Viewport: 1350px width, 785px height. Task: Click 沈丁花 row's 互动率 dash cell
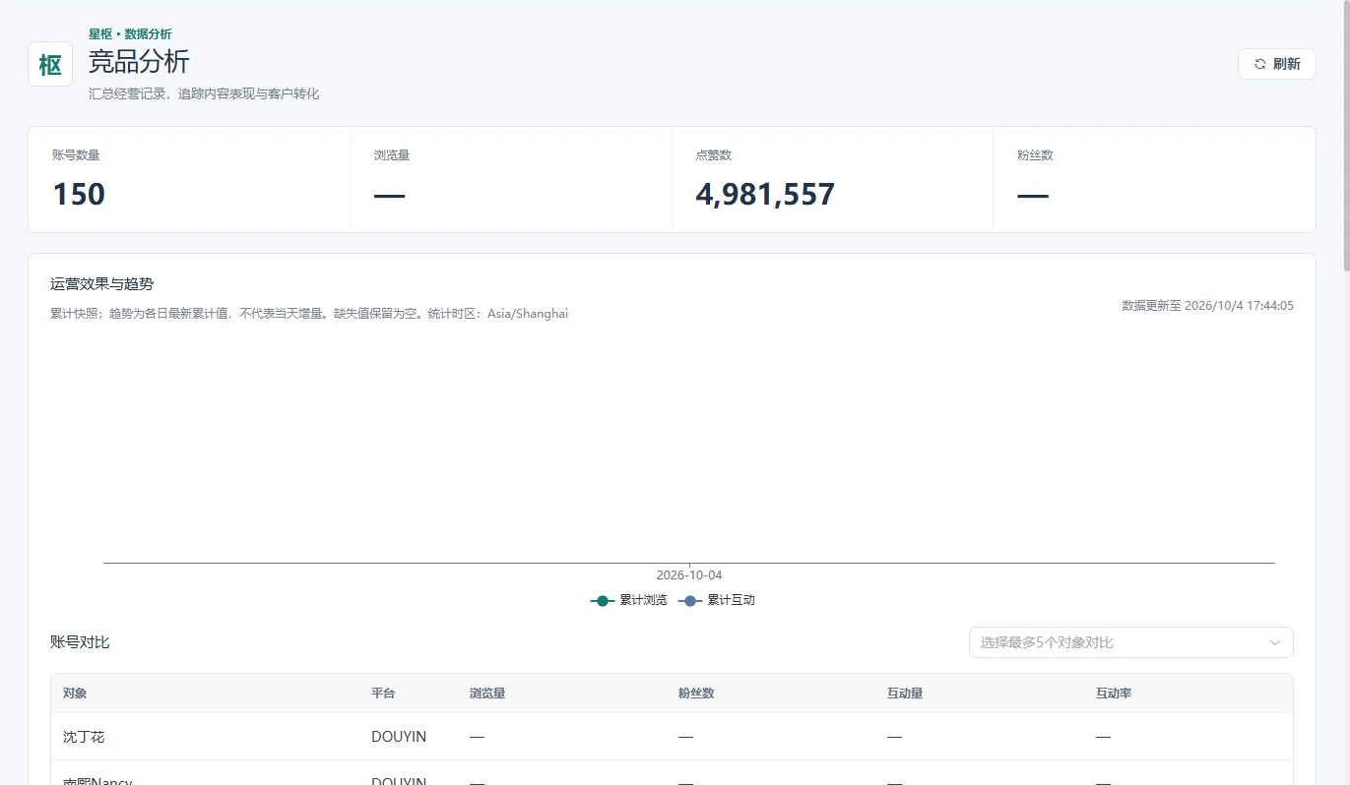click(1103, 737)
